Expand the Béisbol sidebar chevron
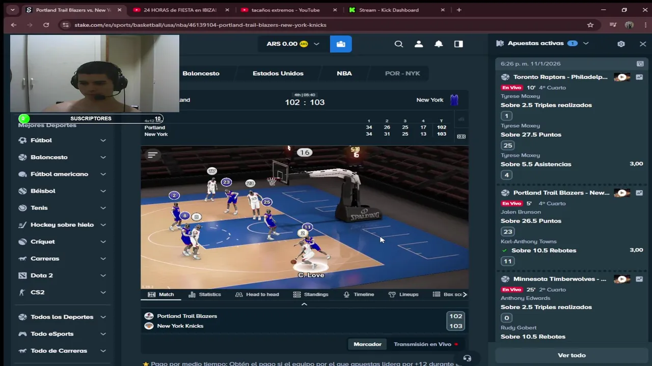Screen dimensions: 652x366 (x=103, y=191)
